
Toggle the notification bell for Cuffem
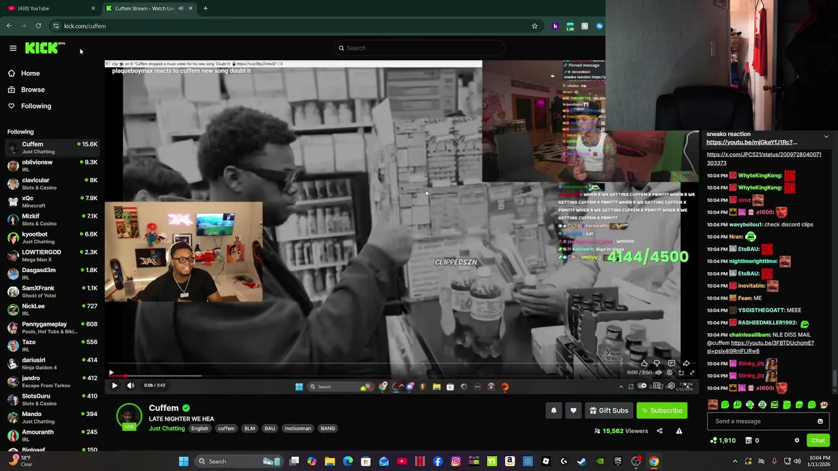(x=554, y=411)
